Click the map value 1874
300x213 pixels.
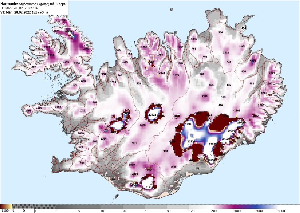(56, 31)
